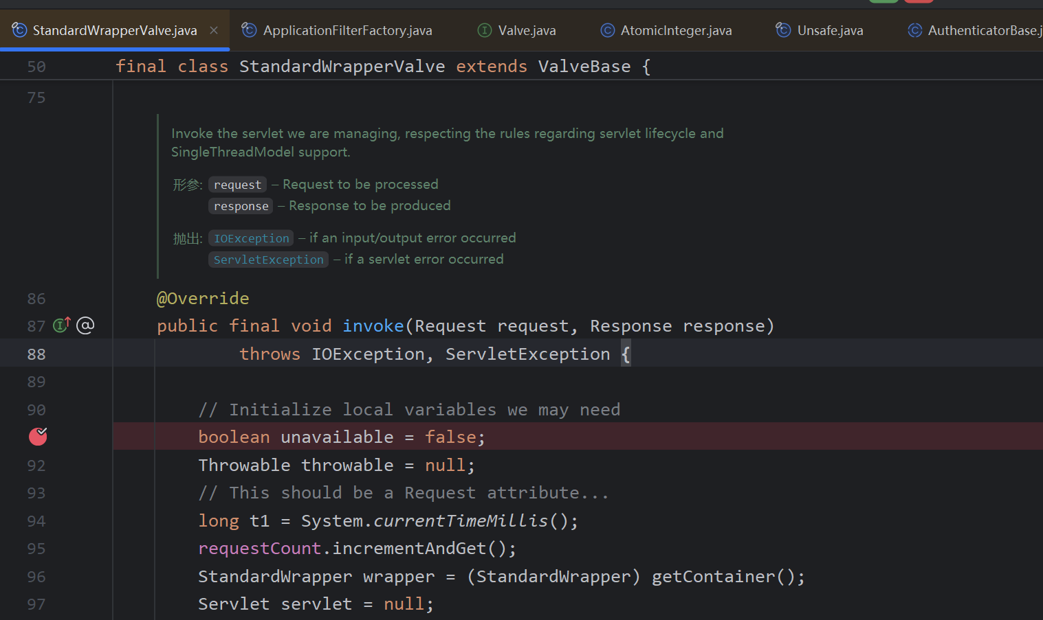
Task: Click the class icon on Unsafe.java tab
Action: (783, 30)
